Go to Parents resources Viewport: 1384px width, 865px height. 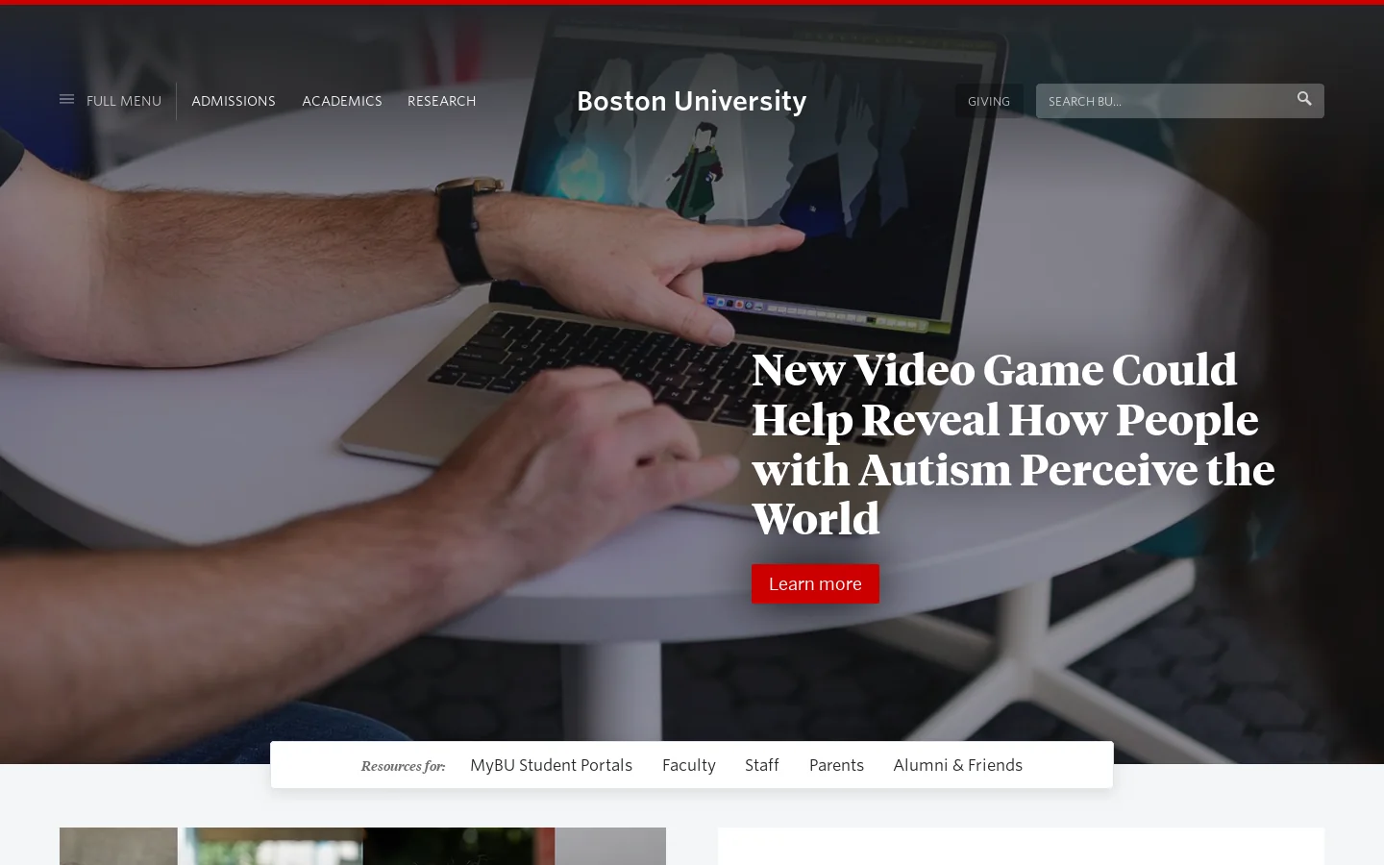836,765
